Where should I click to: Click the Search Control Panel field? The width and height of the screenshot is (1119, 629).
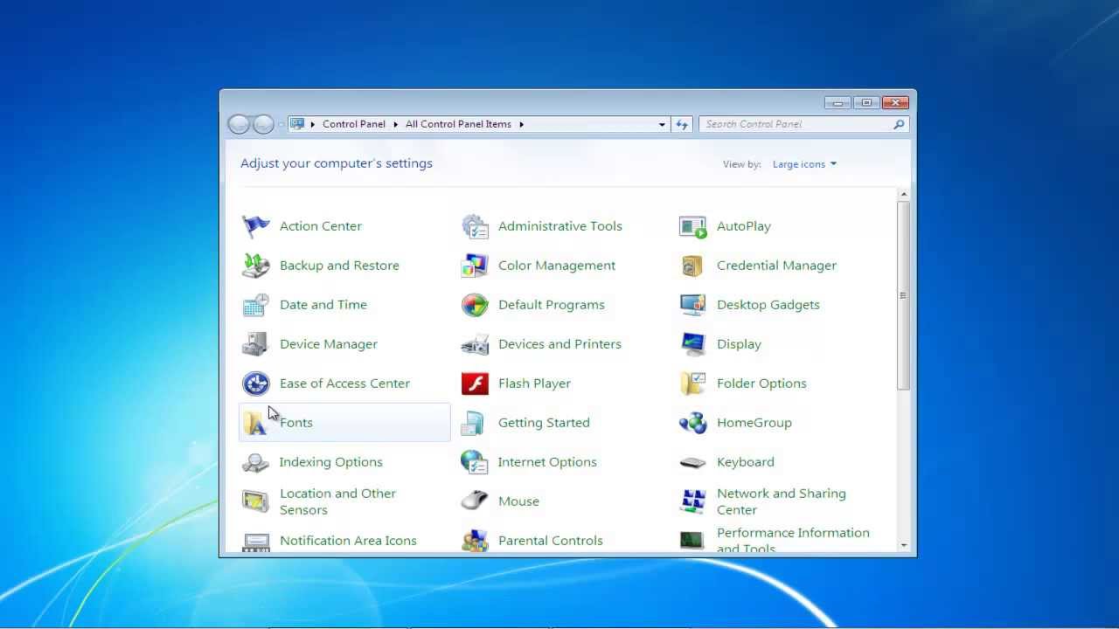pos(803,124)
